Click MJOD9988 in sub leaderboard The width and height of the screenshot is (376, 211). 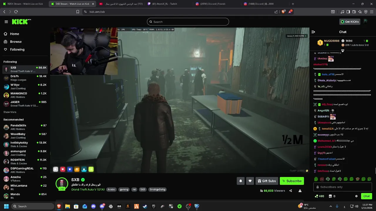click(331, 41)
